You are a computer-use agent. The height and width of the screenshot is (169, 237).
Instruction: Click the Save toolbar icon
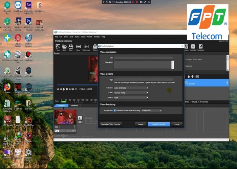(71, 47)
